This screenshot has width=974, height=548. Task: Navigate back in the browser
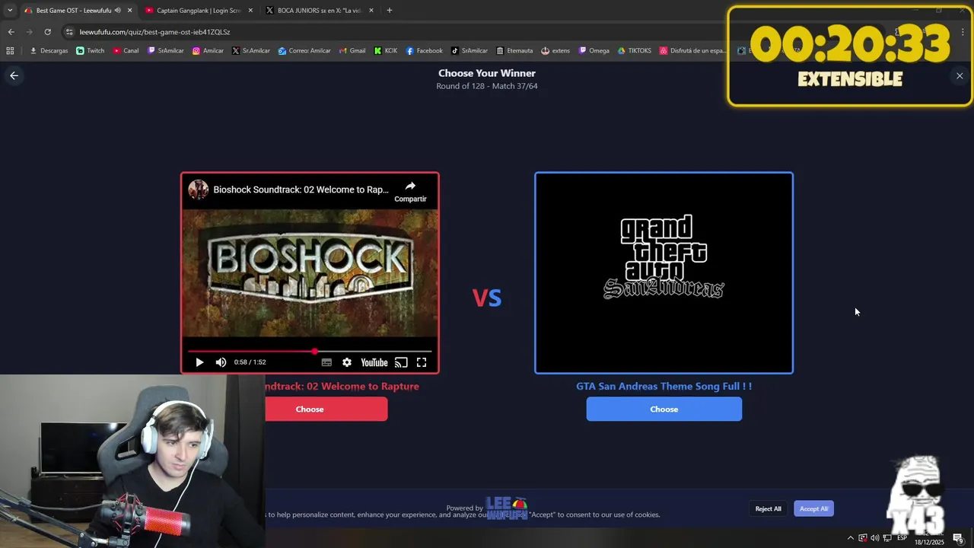tap(11, 32)
